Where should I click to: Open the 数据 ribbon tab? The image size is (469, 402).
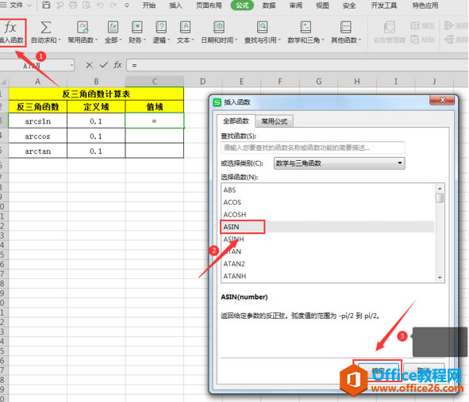268,6
